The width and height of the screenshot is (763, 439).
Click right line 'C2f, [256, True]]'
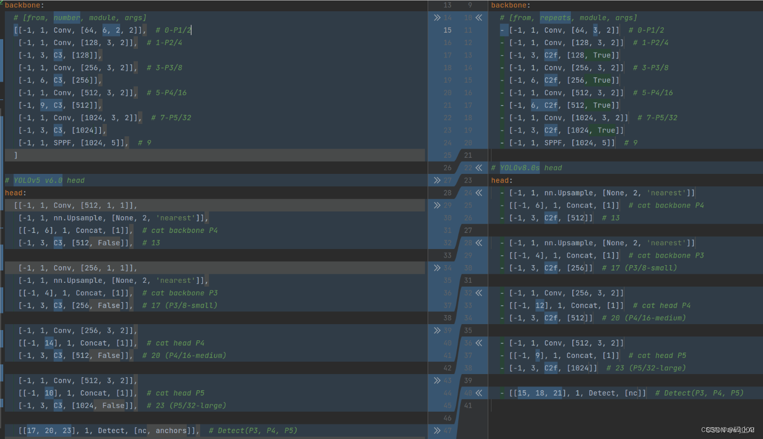pyautogui.click(x=560, y=81)
